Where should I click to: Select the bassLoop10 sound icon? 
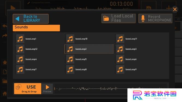[70, 39]
